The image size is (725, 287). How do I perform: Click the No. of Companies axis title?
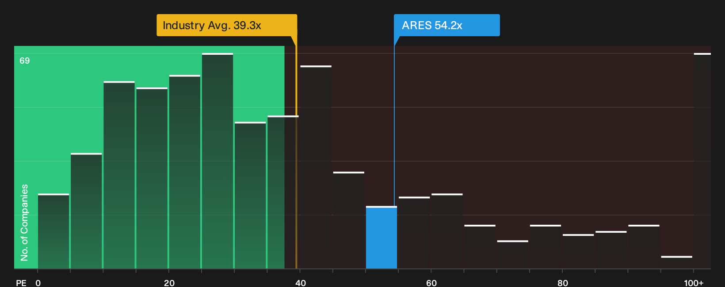click(24, 223)
